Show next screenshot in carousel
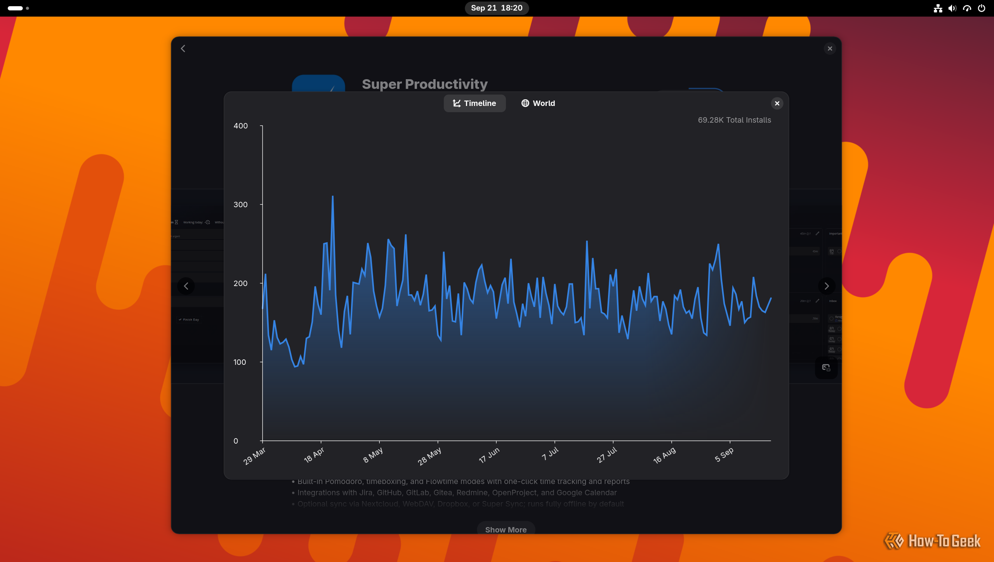Viewport: 994px width, 562px height. [x=827, y=286]
